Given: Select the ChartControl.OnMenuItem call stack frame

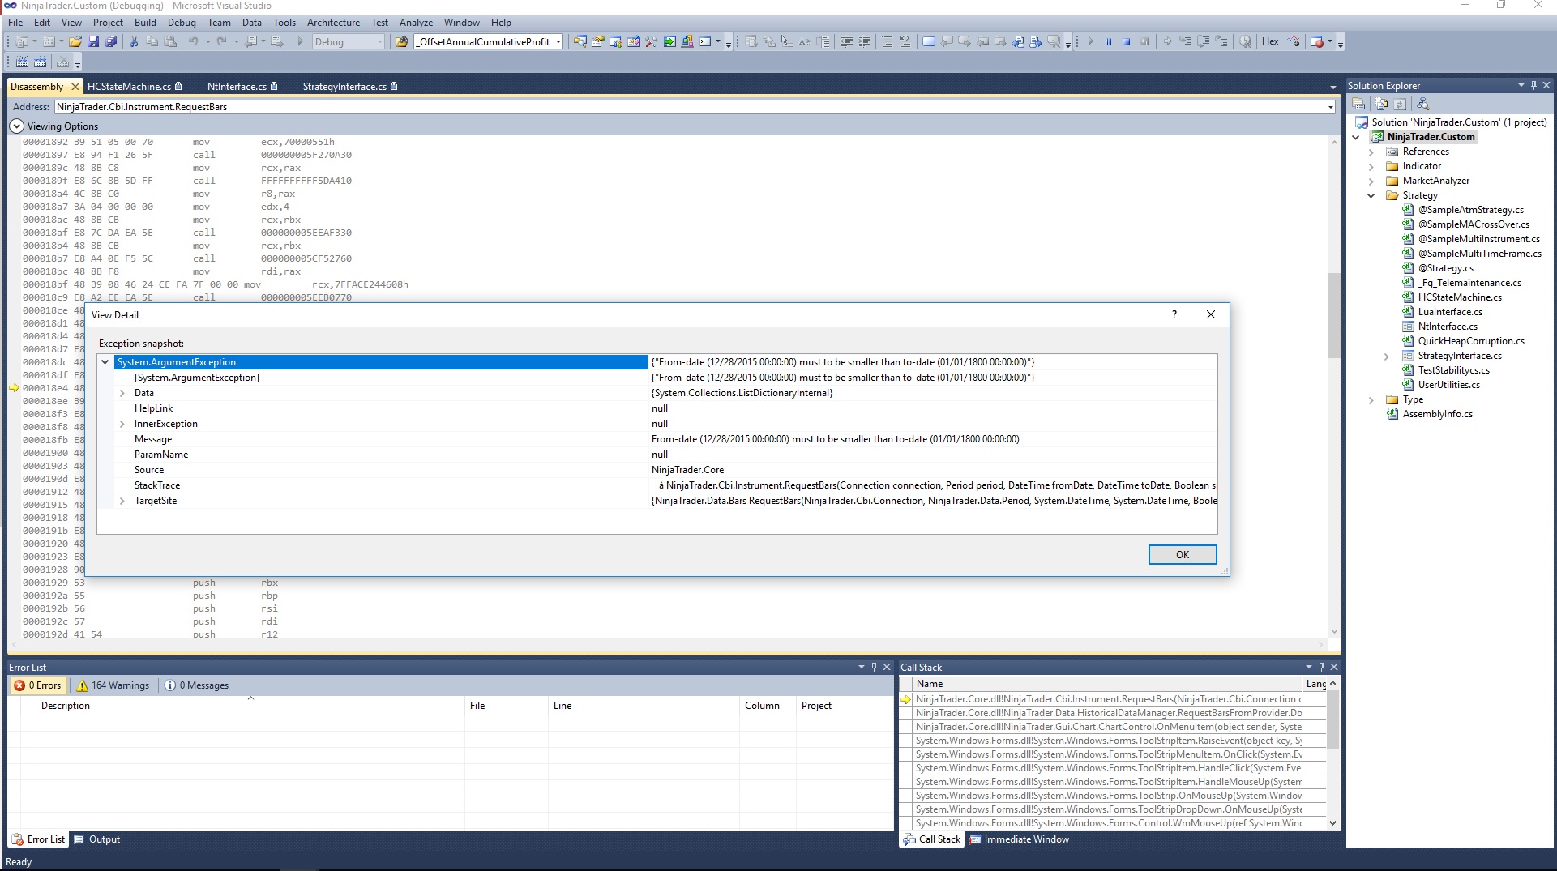Looking at the screenshot, I should click(1108, 727).
